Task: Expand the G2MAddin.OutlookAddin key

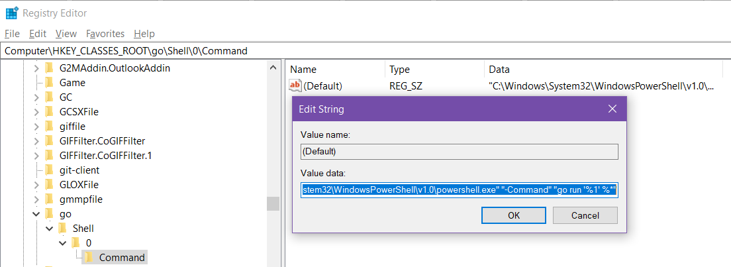Action: click(x=36, y=69)
